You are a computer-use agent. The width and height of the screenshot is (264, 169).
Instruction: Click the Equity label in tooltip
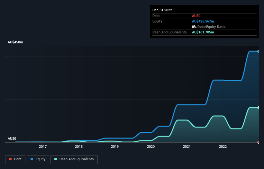point(157,21)
